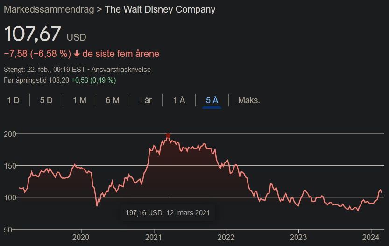The width and height of the screenshot is (389, 246).
Task: Open the Ansvarsfraskrivelse disclaimer link
Action: [121, 70]
